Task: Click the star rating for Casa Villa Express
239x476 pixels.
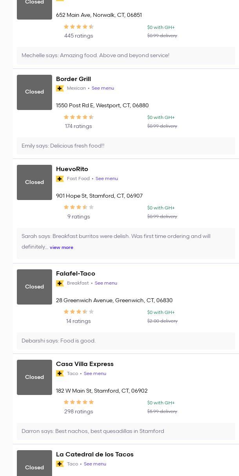Action: point(78,402)
